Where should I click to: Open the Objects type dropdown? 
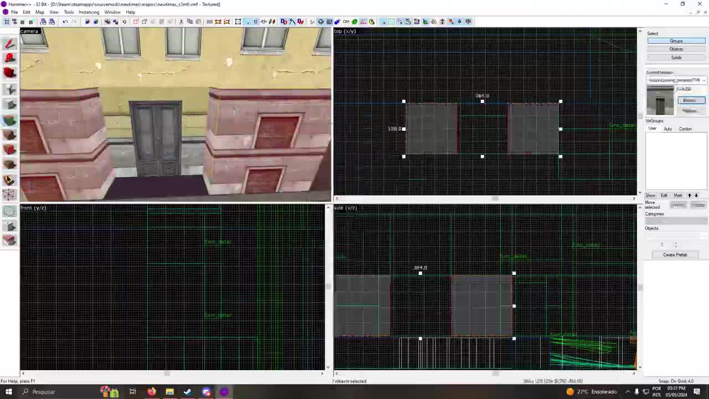[676, 236]
